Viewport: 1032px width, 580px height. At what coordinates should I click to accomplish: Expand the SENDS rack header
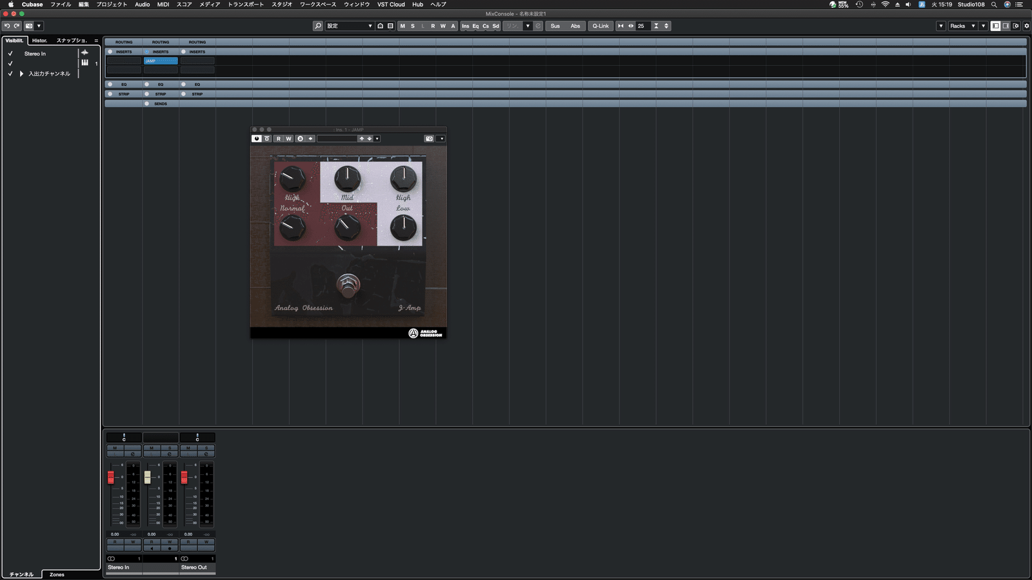[x=161, y=103]
